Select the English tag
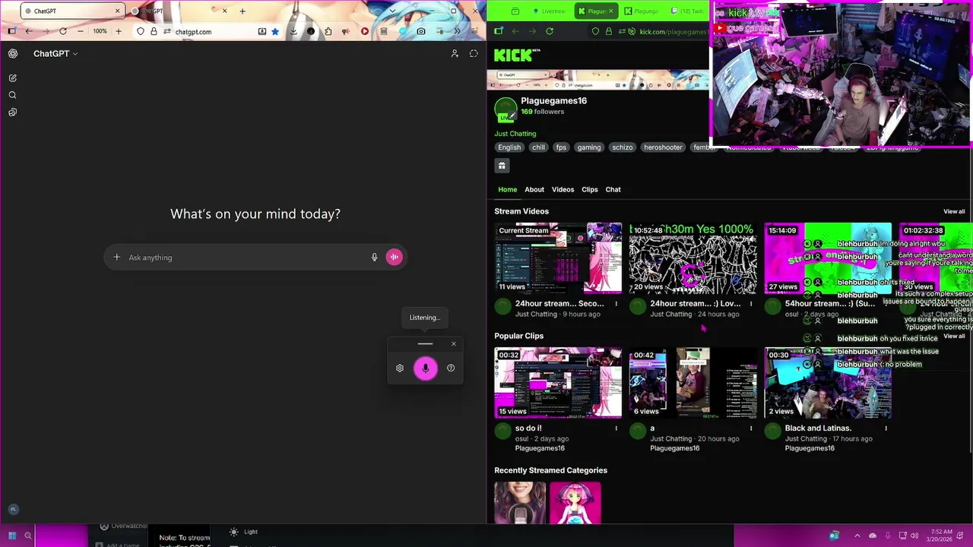Viewport: 973px width, 547px height. [x=509, y=147]
